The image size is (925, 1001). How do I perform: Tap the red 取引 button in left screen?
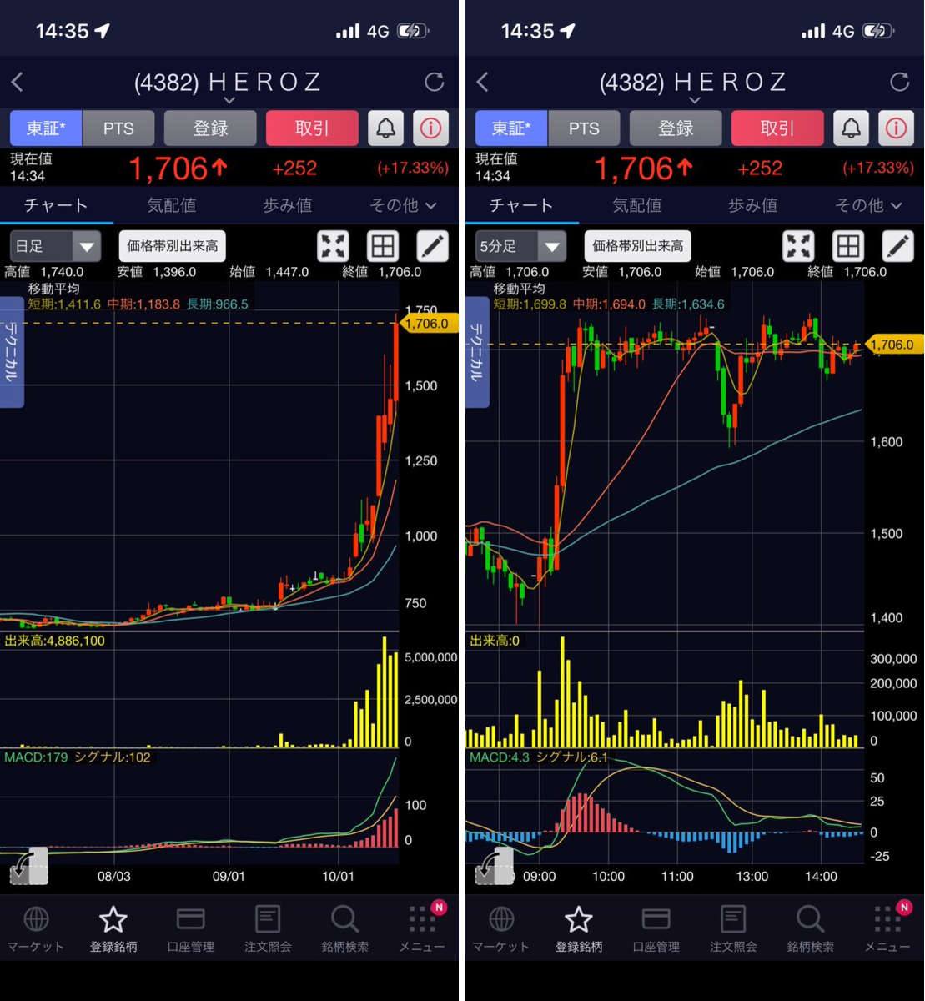pyautogui.click(x=312, y=128)
